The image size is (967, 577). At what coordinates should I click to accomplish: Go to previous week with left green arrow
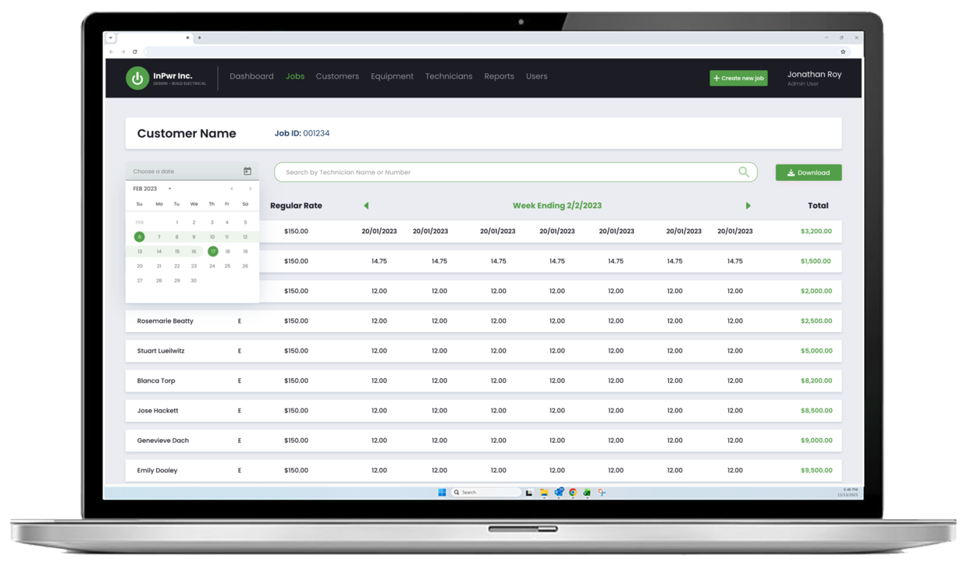[366, 206]
